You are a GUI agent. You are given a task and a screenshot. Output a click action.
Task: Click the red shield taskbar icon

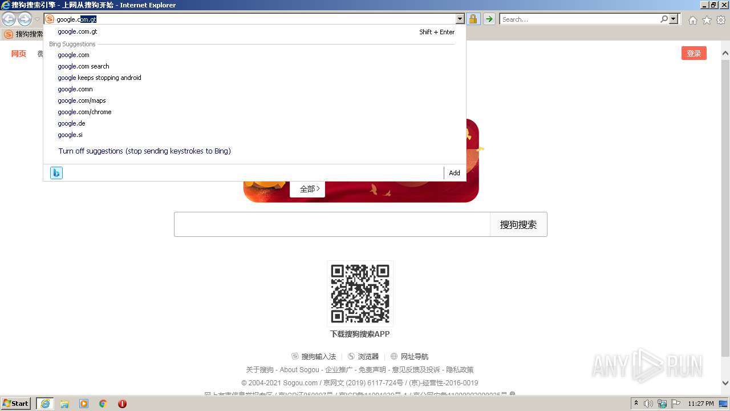click(x=122, y=404)
